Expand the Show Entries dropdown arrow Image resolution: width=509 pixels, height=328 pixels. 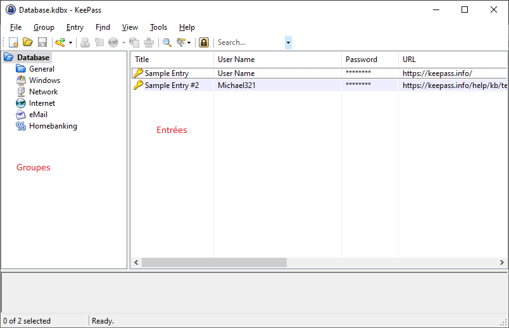click(189, 42)
